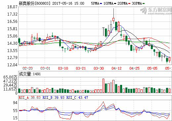The image size is (172, 121).
Task: Click the RSI_A:38.83 indicator label
Action: (x=30, y=97)
